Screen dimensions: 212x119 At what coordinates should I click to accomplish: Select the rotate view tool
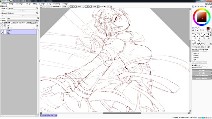pyautogui.click(x=198, y=30)
